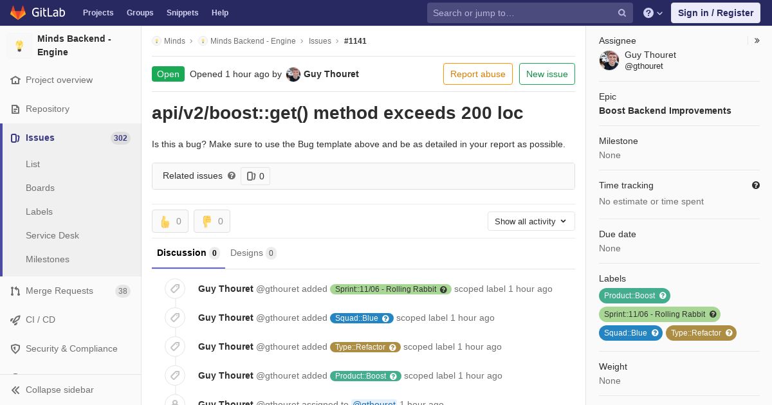This screenshot has width=772, height=405.
Task: Click help icon on sidebar Squad::Blue label
Action: pos(655,333)
